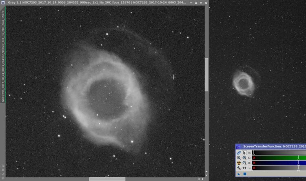Image resolution: width=306 pixels, height=181 pixels.
Task: Click the ScreenTransferFunction dialog title bar
Action: coord(271,146)
